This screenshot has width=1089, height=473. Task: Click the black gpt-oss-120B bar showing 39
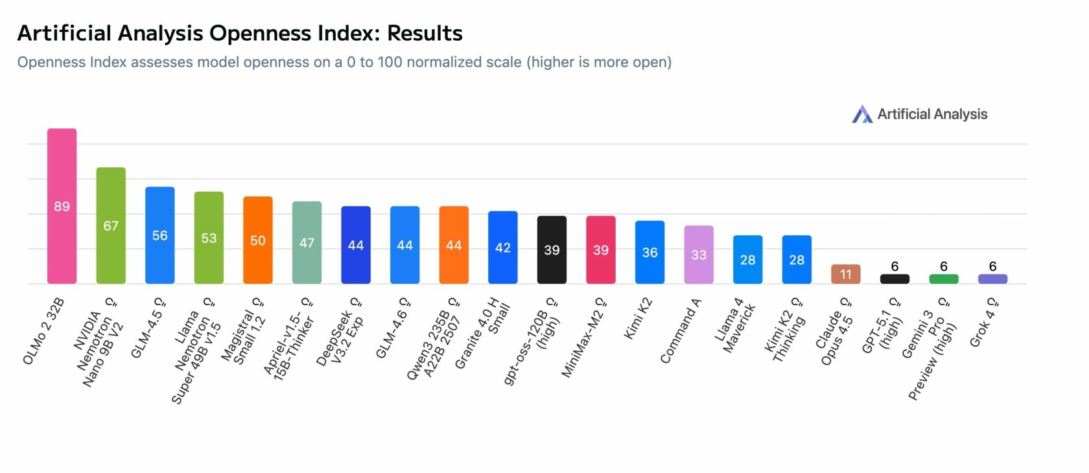pos(552,249)
